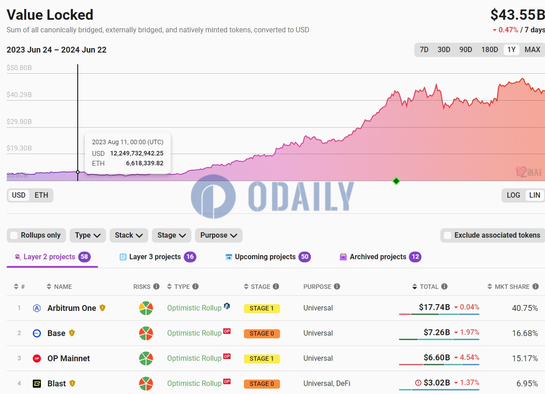Set chart scale to LOG

514,195
